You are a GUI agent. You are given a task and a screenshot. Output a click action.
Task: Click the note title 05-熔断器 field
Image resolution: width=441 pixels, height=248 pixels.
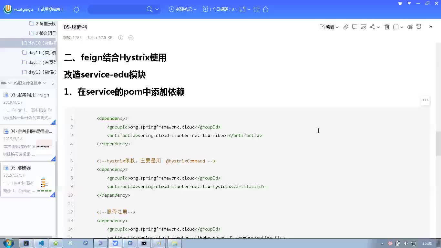(75, 27)
